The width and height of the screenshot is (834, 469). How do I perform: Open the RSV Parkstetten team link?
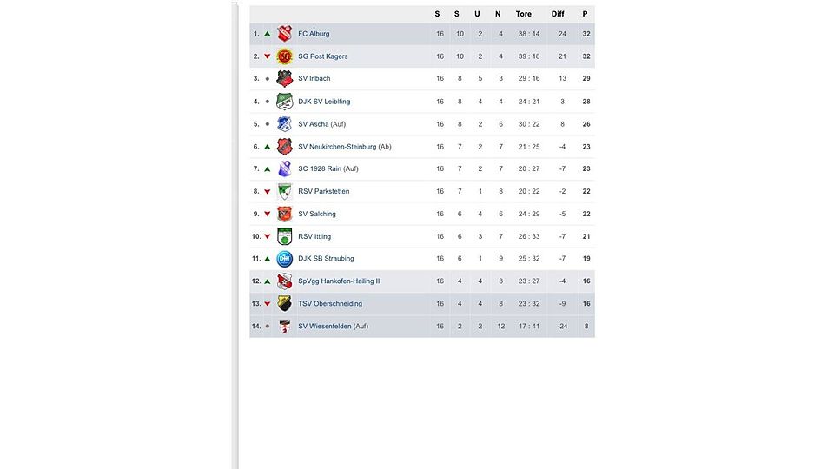[x=323, y=191]
